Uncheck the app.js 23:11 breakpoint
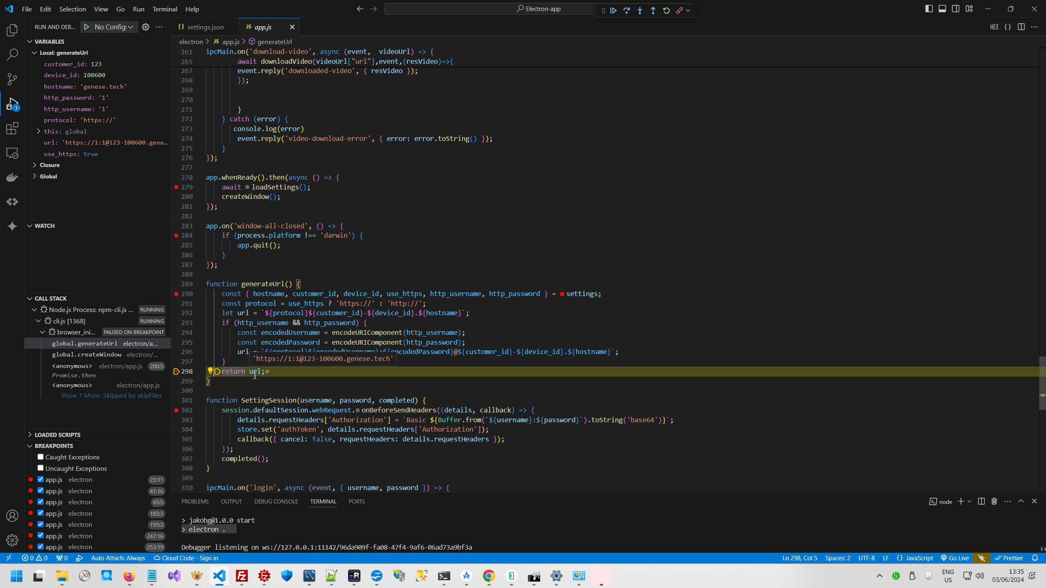This screenshot has height=588, width=1046. [x=40, y=479]
